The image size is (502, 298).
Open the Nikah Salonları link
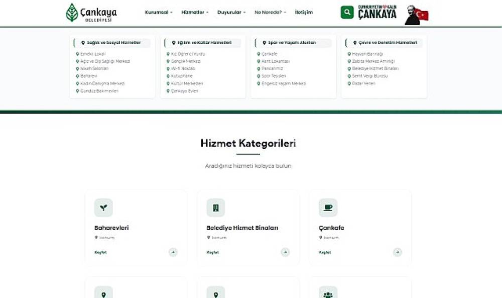94,69
